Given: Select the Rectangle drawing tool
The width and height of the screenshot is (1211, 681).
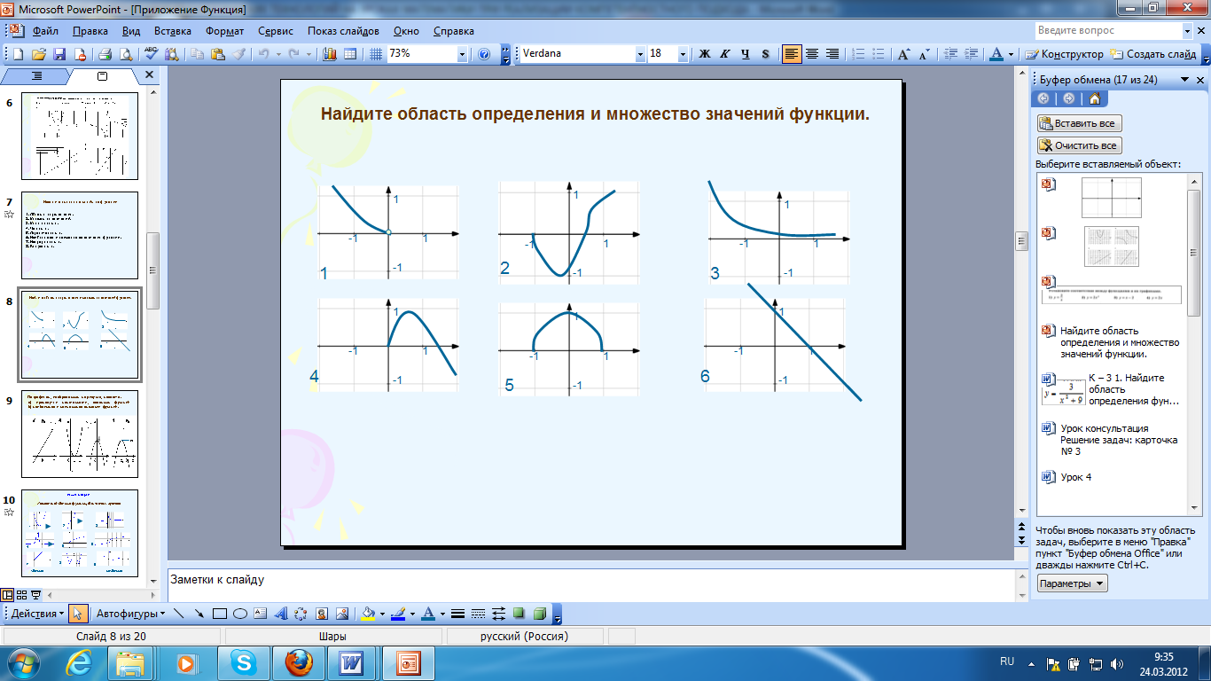Looking at the screenshot, I should 220,614.
